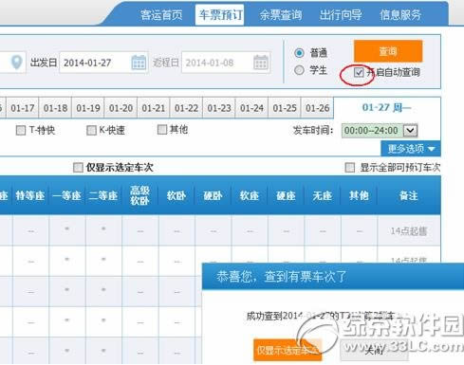Open the 发车时间 00:00--24:00 dropdown

(380, 130)
